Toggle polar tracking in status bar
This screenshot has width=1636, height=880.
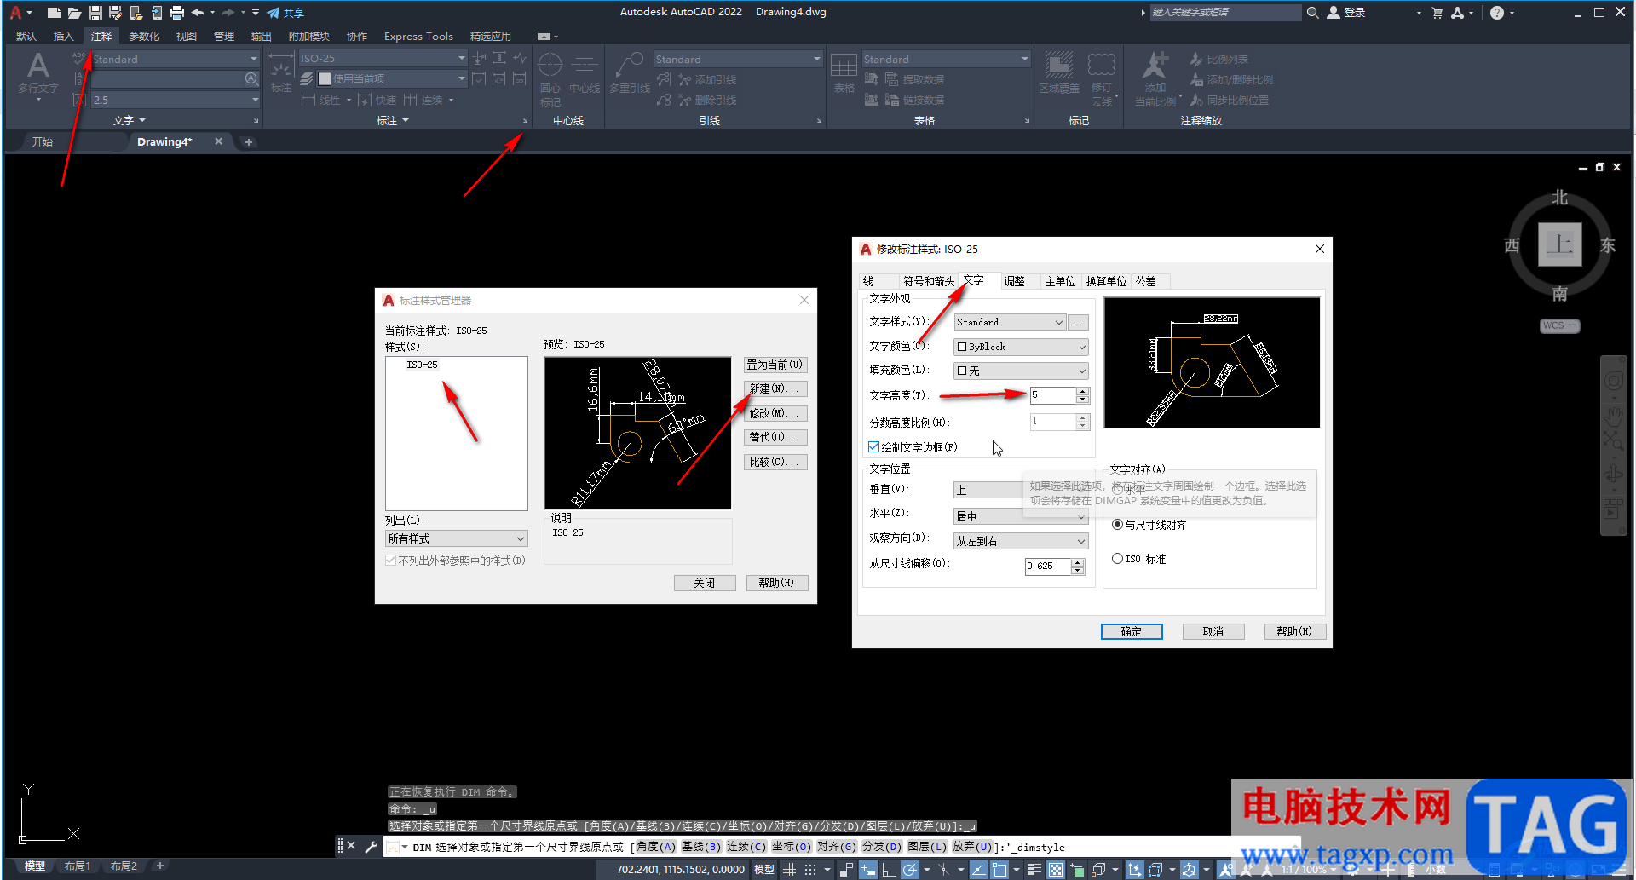point(909,870)
